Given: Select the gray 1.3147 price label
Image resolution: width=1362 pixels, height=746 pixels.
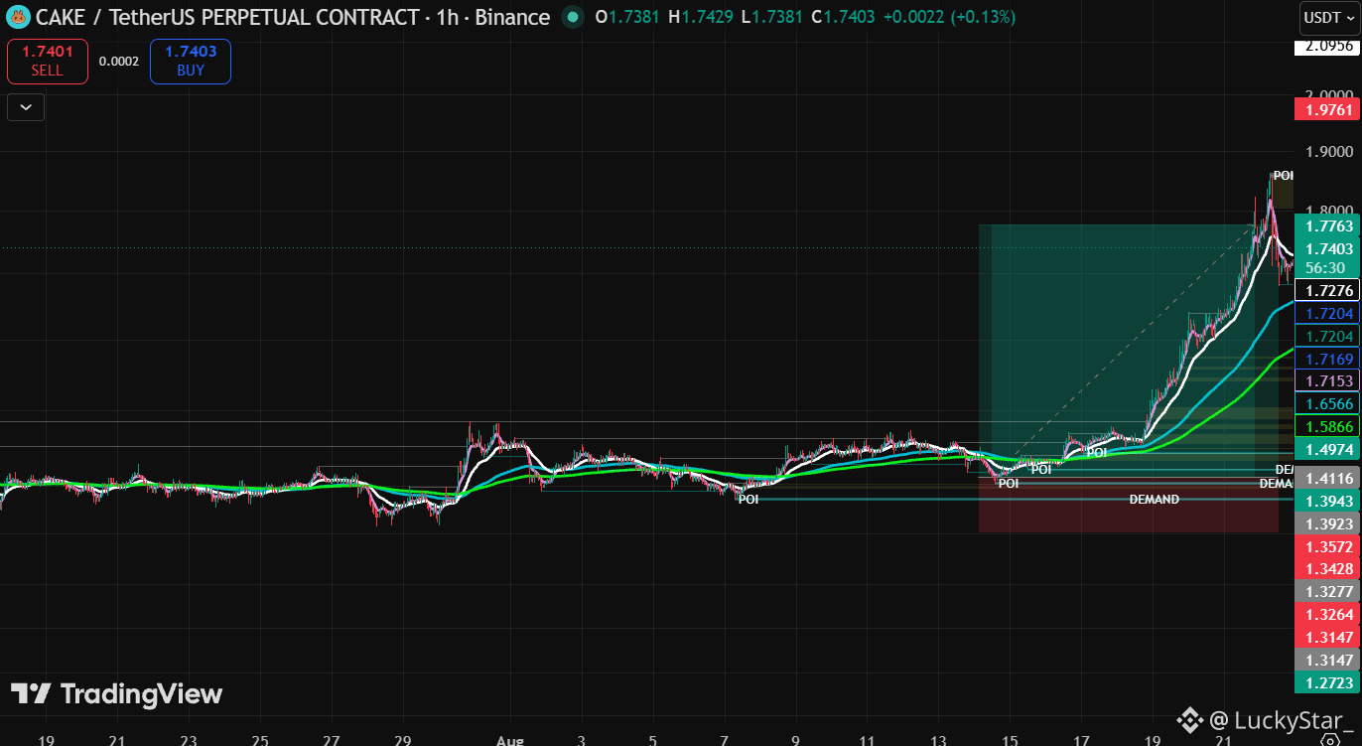Looking at the screenshot, I should coord(1329,661).
